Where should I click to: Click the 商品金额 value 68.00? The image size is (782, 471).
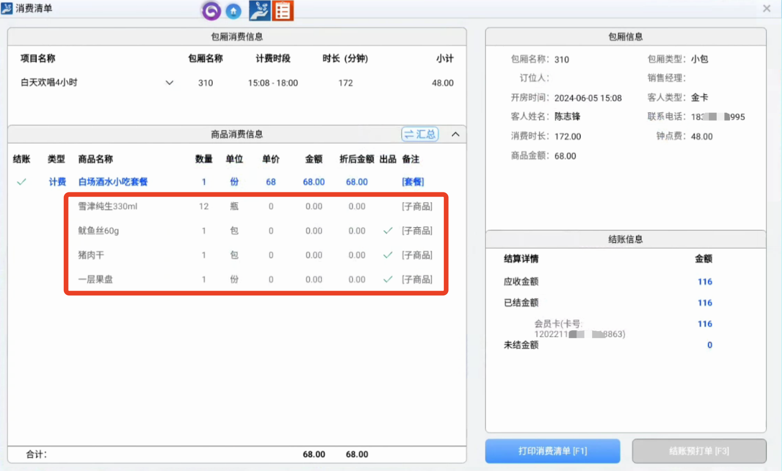565,156
